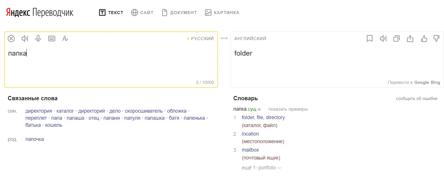
Task: Copy the translation result
Action: (396, 38)
